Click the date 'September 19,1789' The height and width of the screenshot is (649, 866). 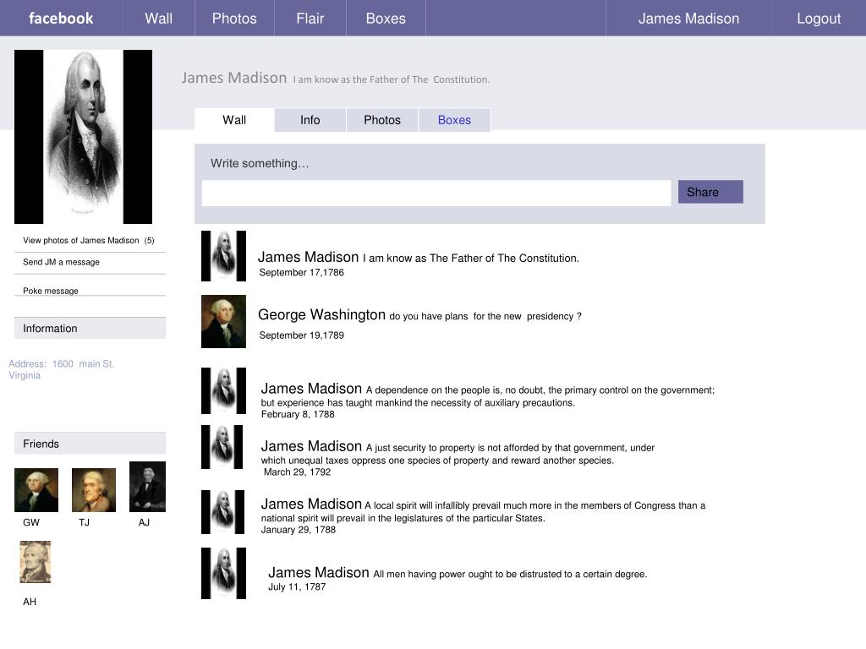pyautogui.click(x=302, y=335)
